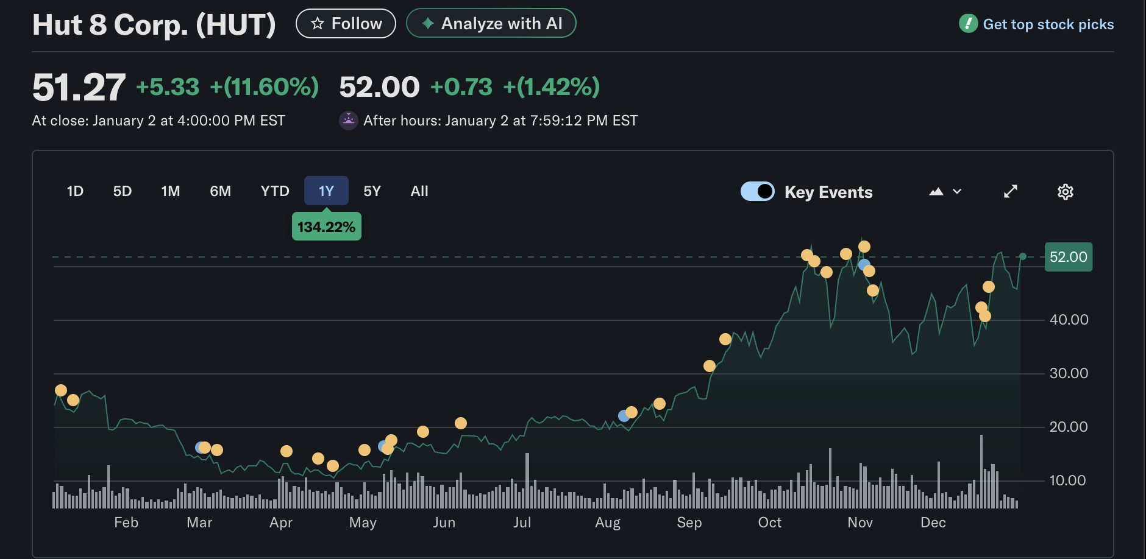Click a yellow key event marker near October

coord(808,255)
